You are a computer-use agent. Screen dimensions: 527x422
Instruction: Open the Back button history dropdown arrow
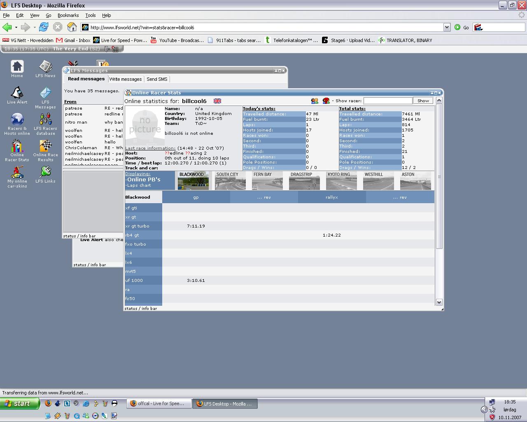click(16, 28)
